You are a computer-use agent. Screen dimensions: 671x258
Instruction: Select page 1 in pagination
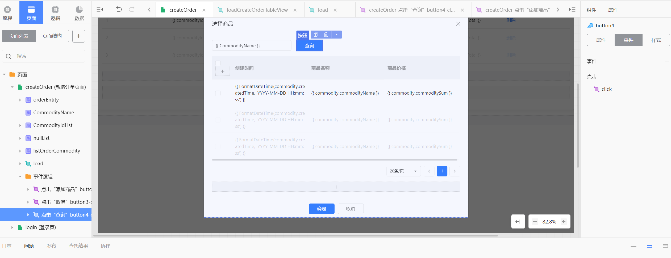point(442,171)
